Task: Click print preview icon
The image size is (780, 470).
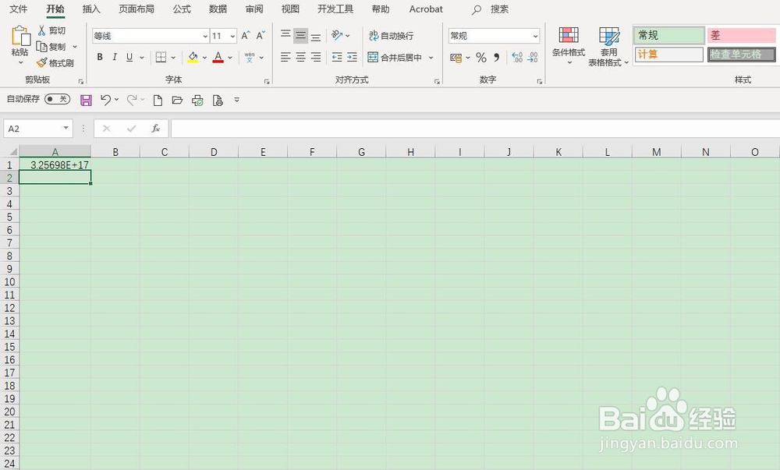Action: click(x=218, y=101)
